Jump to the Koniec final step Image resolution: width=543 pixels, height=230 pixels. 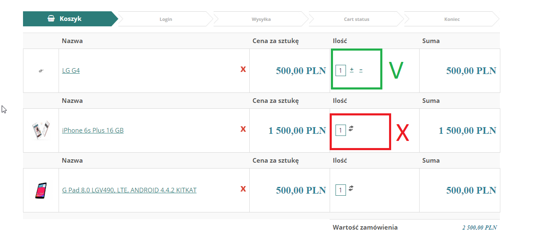pyautogui.click(x=452, y=19)
